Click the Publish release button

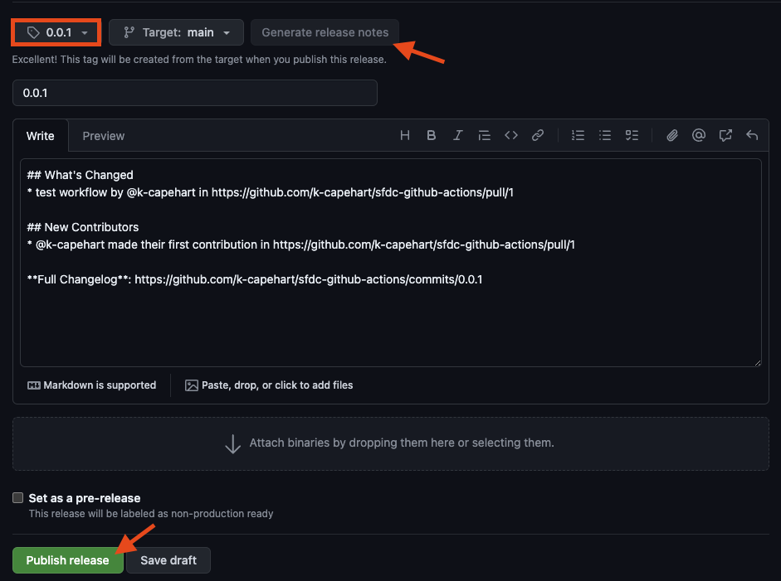pos(68,560)
